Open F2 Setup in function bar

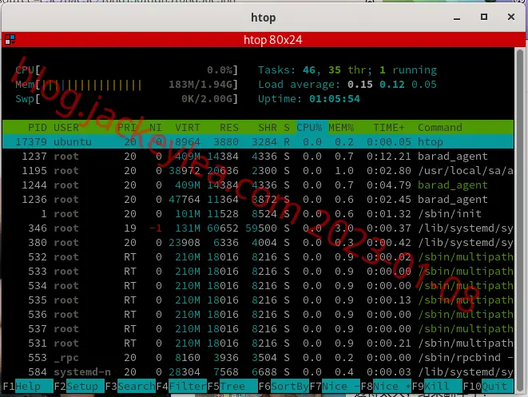tap(79, 387)
